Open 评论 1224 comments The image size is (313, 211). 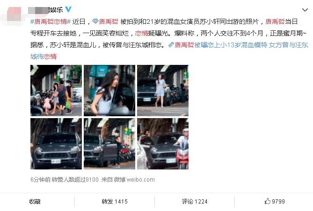tap(195, 202)
